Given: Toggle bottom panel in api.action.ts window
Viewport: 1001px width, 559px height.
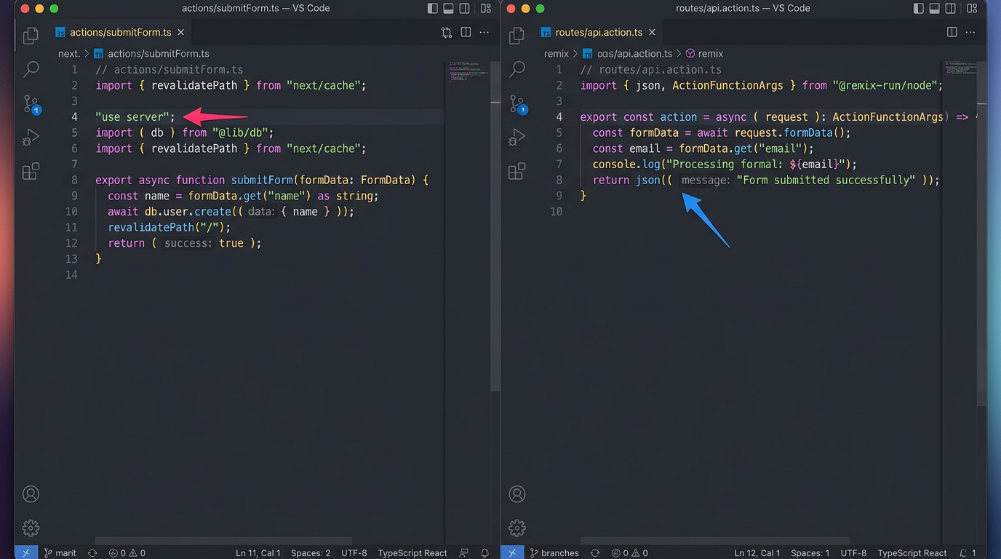Looking at the screenshot, I should tap(935, 9).
